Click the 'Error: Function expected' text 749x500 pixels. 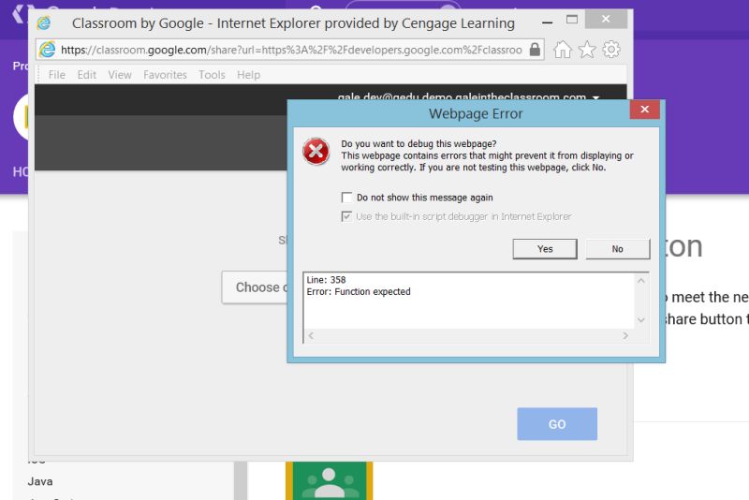(x=359, y=292)
